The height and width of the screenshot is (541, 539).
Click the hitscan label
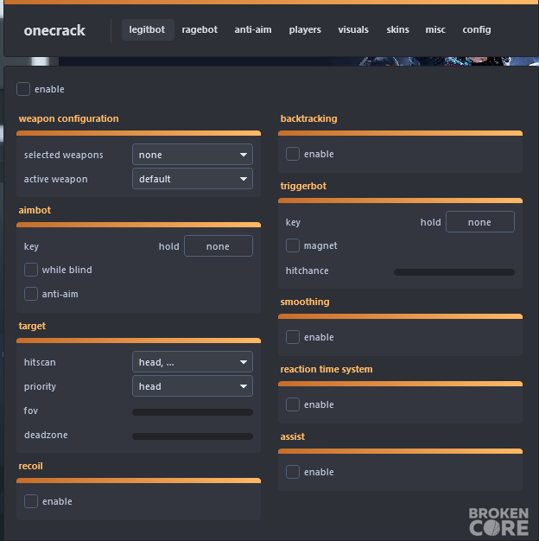40,362
